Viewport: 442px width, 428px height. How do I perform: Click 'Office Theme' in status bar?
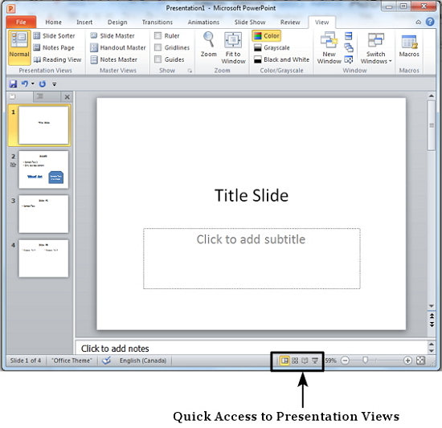click(72, 361)
